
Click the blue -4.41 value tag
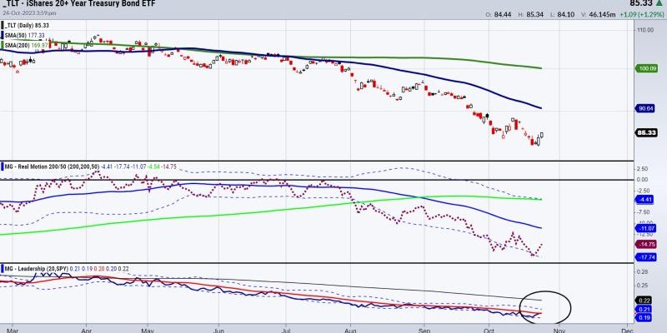(645, 200)
